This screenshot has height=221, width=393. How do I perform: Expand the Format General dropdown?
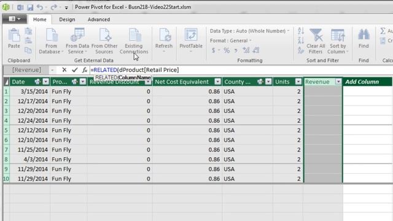(x=251, y=41)
